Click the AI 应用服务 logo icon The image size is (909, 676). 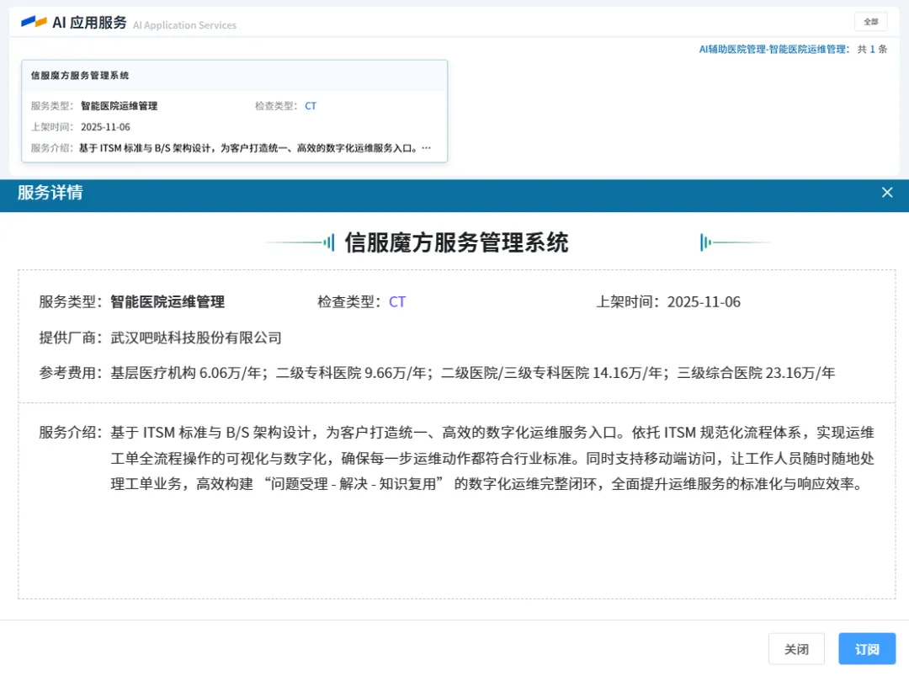tap(34, 22)
